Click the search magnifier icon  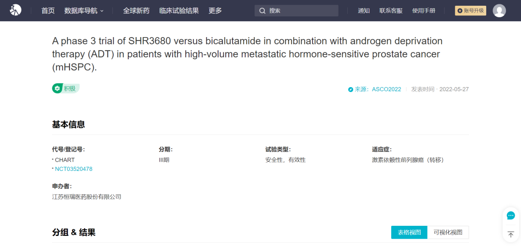point(262,11)
